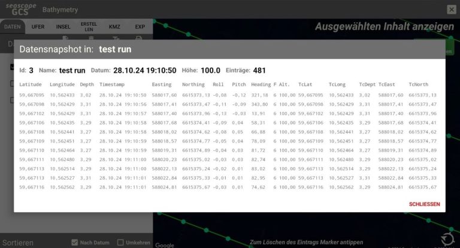Click the Easting column header
The width and height of the screenshot is (460, 248).
tap(161, 84)
